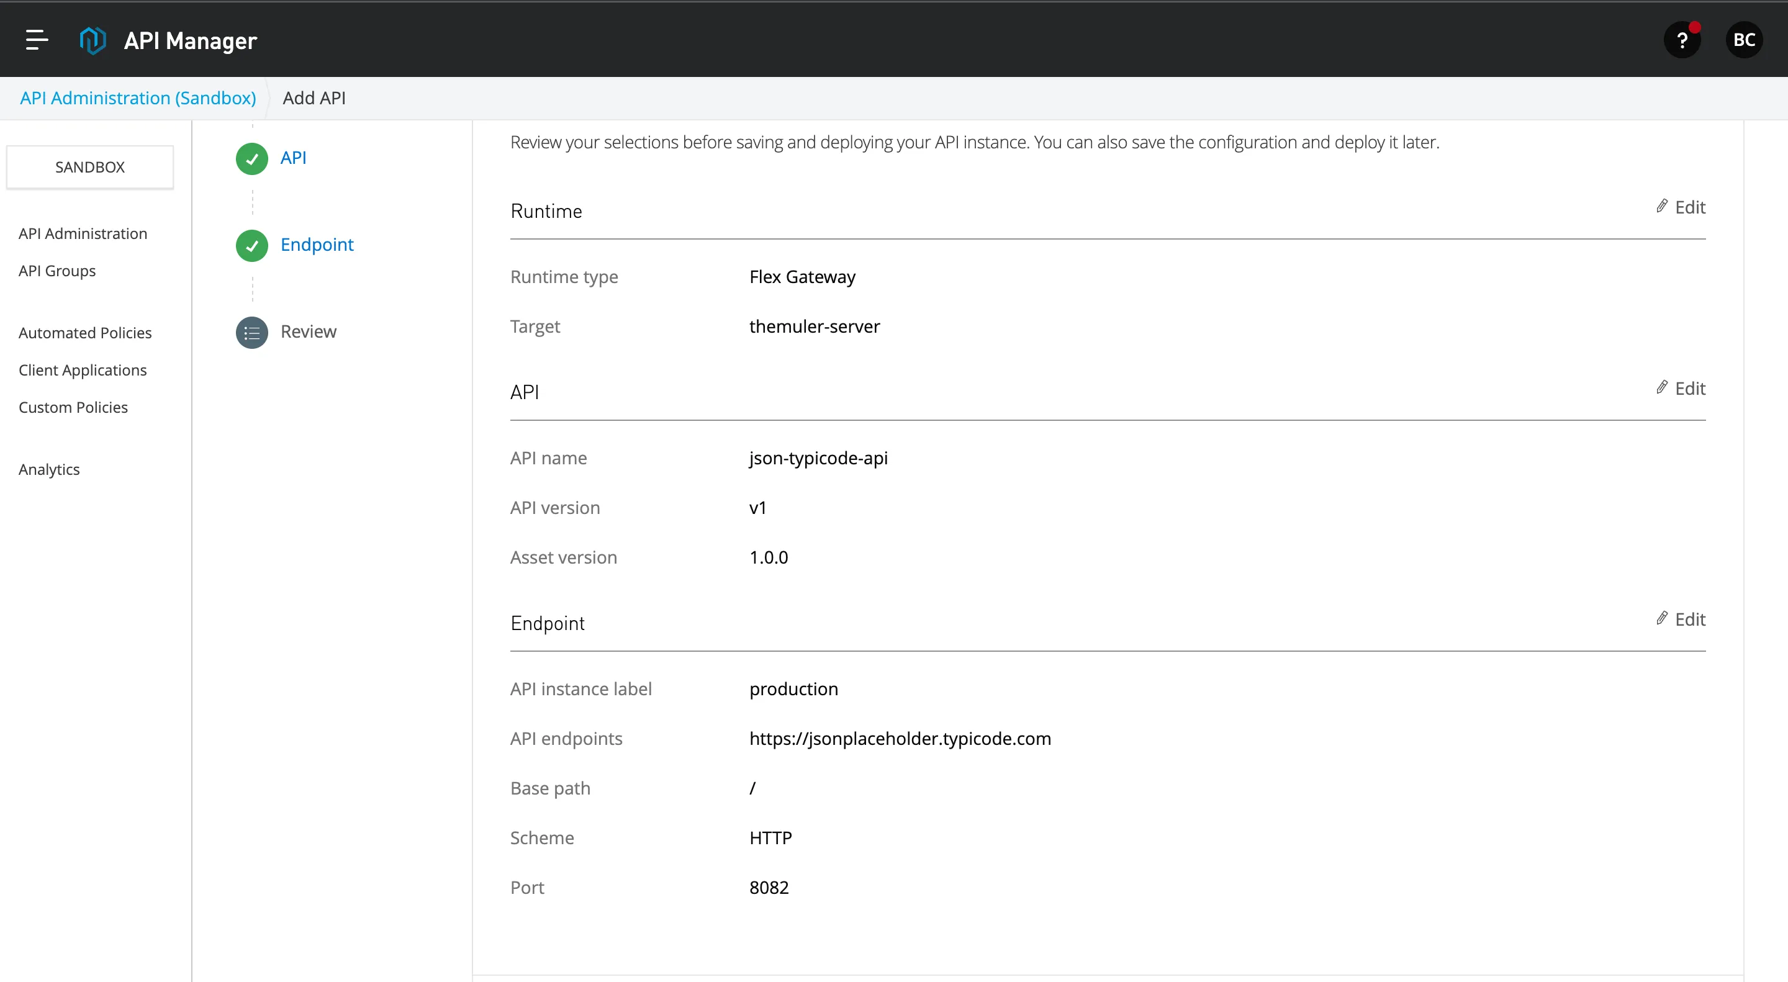Click the pencil icon in Endpoint section
The height and width of the screenshot is (982, 1788).
pyautogui.click(x=1662, y=618)
